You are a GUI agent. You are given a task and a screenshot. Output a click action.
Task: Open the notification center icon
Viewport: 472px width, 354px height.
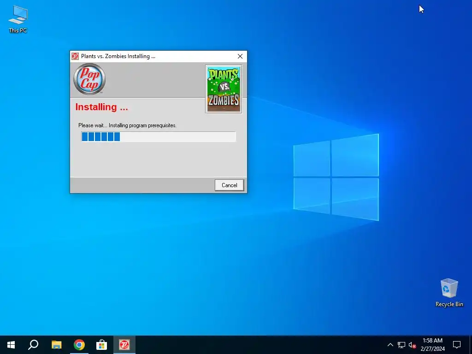[x=457, y=345]
